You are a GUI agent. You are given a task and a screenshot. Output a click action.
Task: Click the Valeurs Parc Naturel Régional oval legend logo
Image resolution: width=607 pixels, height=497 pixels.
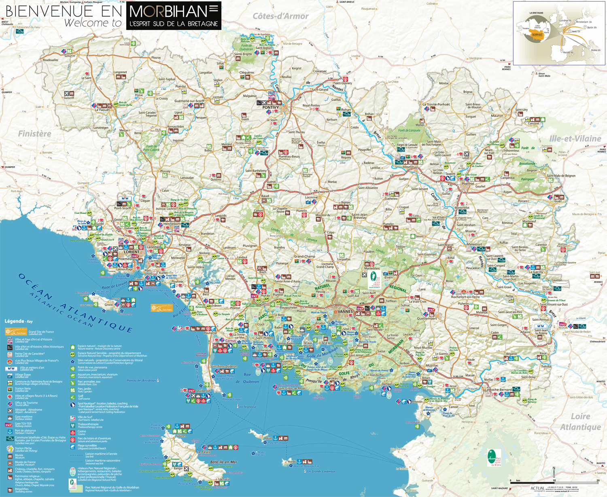pos(73,471)
